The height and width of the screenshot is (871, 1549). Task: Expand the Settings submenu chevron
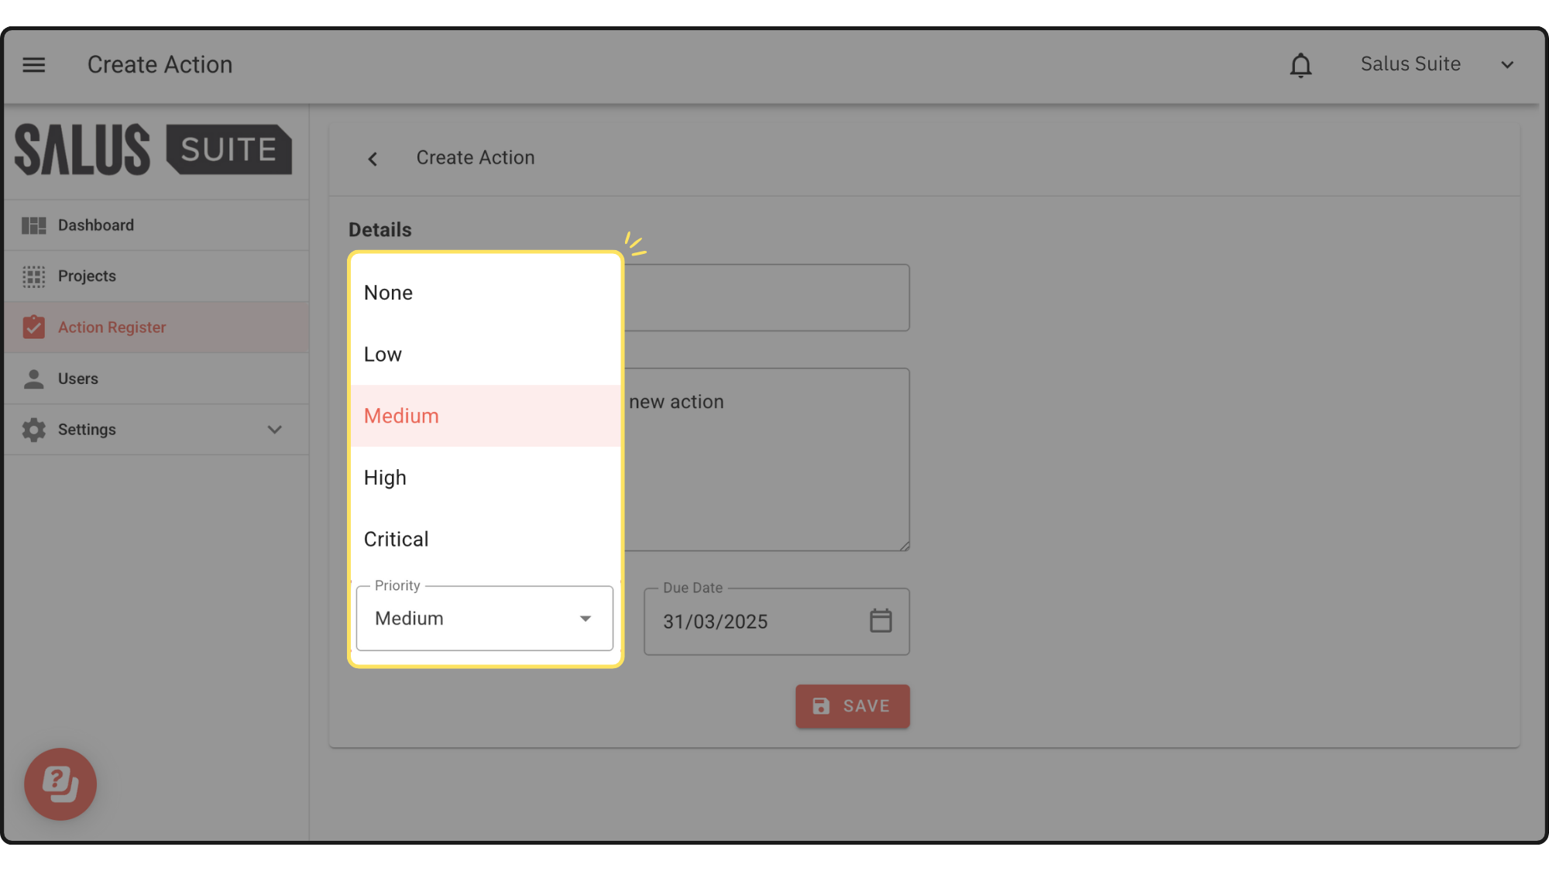tap(274, 430)
